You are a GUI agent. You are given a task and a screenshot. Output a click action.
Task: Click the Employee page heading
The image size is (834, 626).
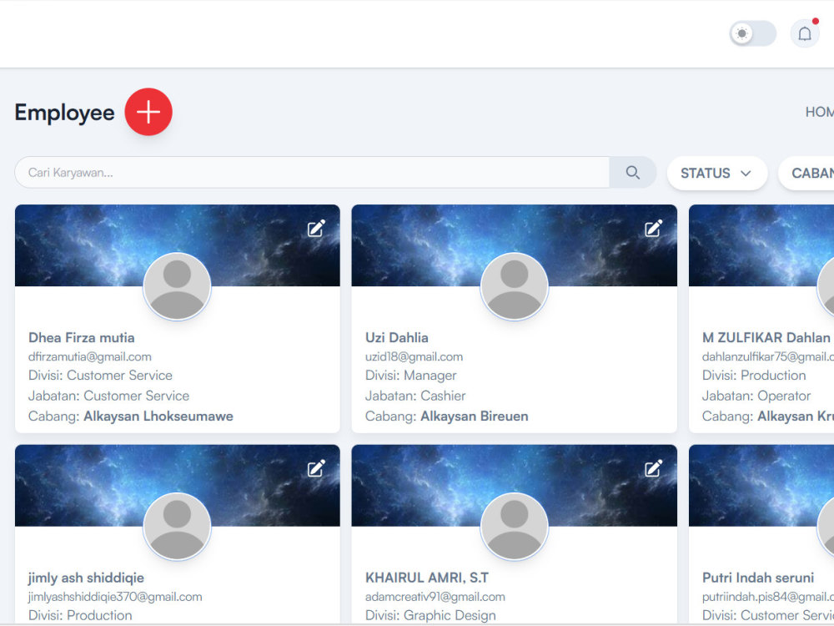64,113
